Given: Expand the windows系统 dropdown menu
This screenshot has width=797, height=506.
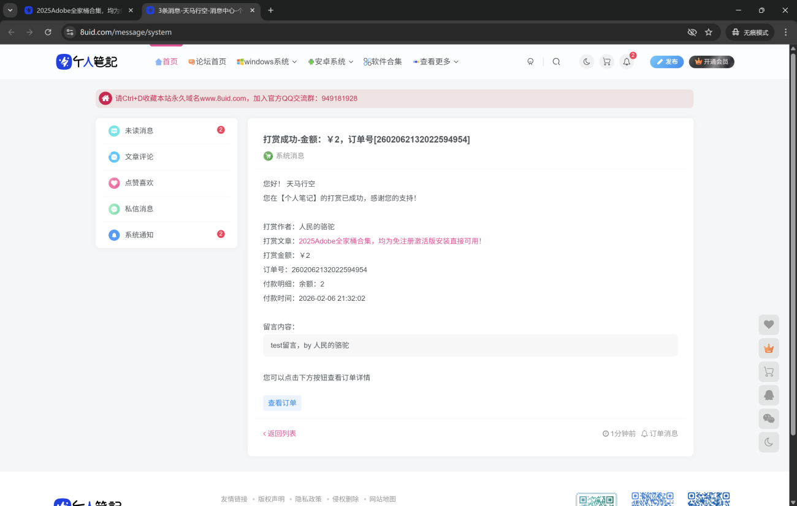Looking at the screenshot, I should 266,61.
